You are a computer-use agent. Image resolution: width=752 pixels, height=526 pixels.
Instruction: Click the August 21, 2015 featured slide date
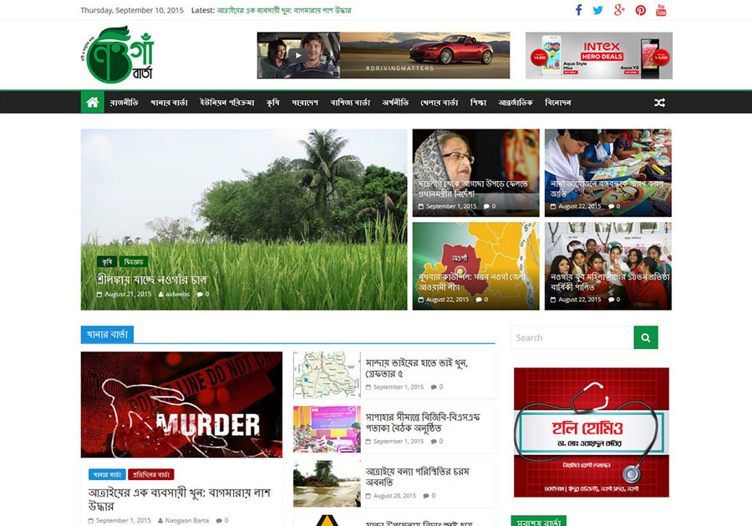point(128,294)
